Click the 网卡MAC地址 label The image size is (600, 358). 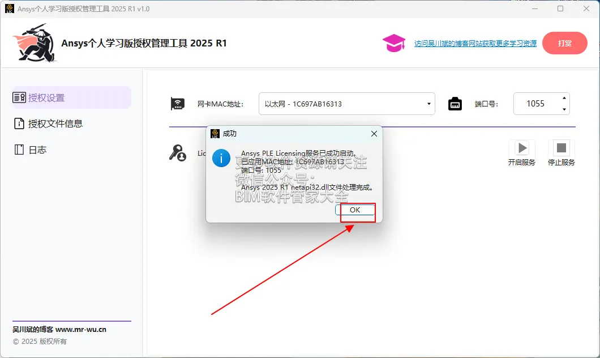pyautogui.click(x=220, y=104)
